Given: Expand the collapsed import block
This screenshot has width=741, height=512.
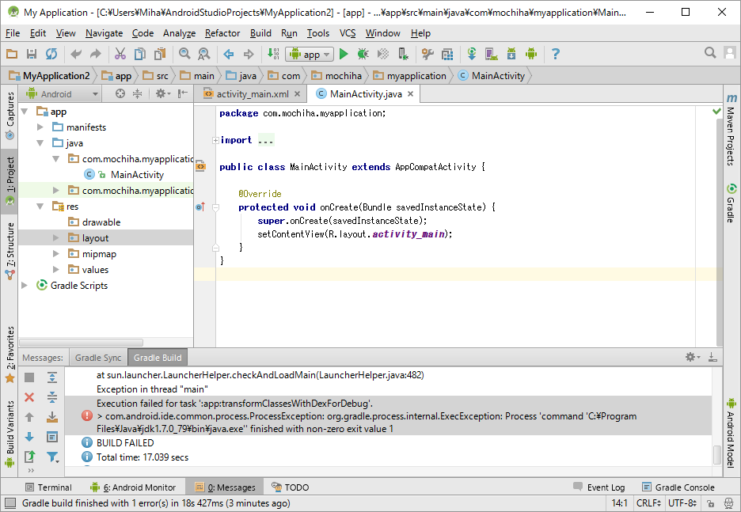Looking at the screenshot, I should pos(215,140).
